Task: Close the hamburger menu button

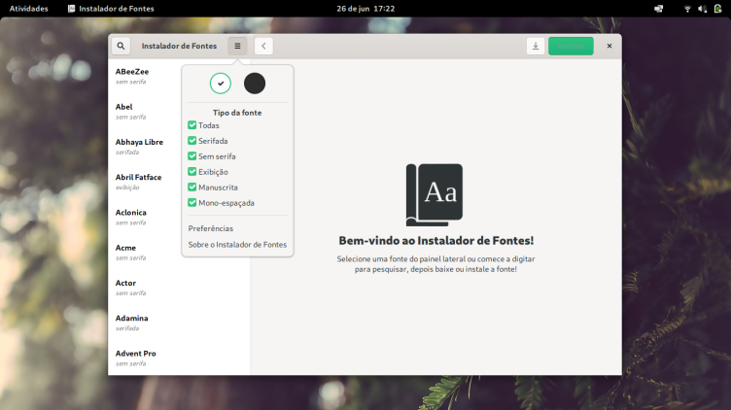Action: 237,46
